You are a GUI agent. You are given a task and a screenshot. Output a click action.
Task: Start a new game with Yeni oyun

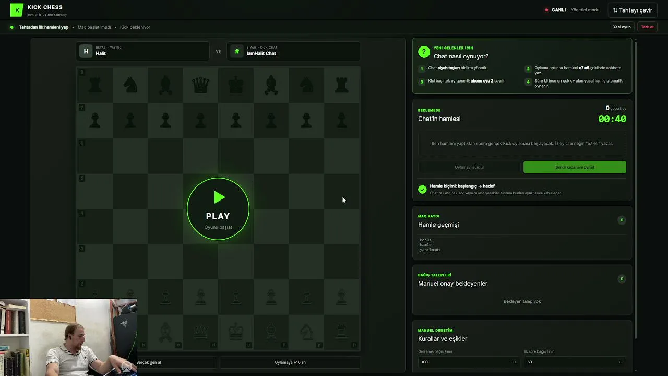pyautogui.click(x=622, y=27)
